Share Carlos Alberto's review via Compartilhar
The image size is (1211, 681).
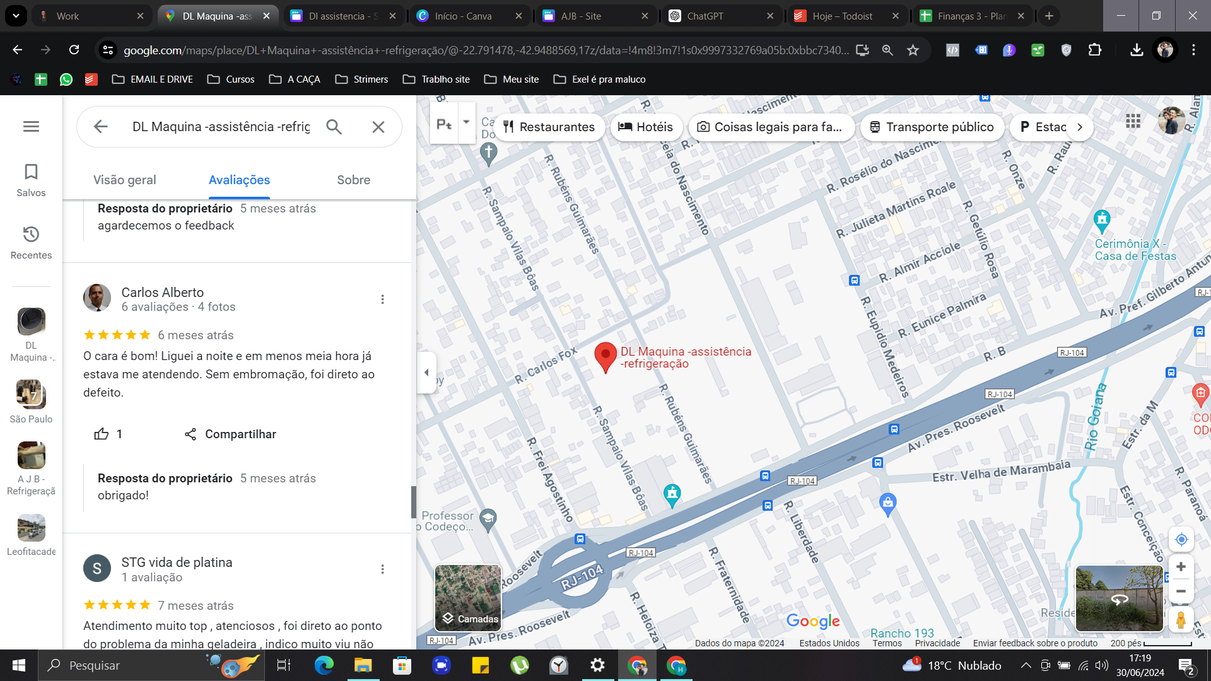tap(230, 434)
